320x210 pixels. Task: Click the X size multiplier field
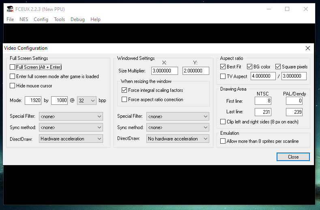(165, 71)
